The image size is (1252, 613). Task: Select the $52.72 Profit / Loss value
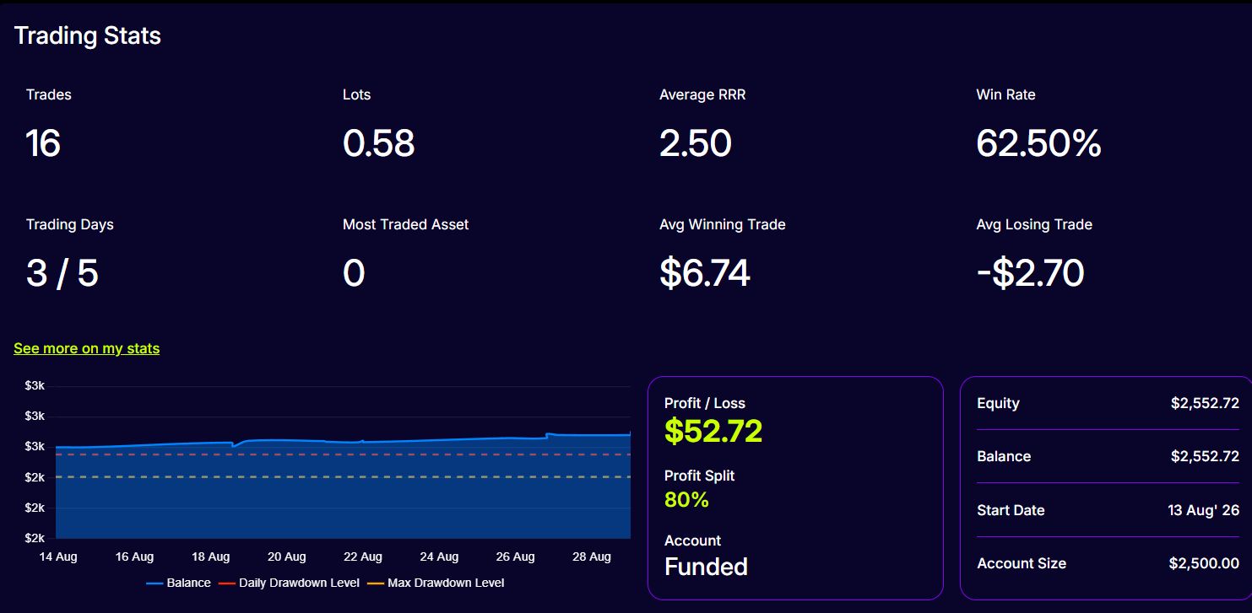coord(713,431)
